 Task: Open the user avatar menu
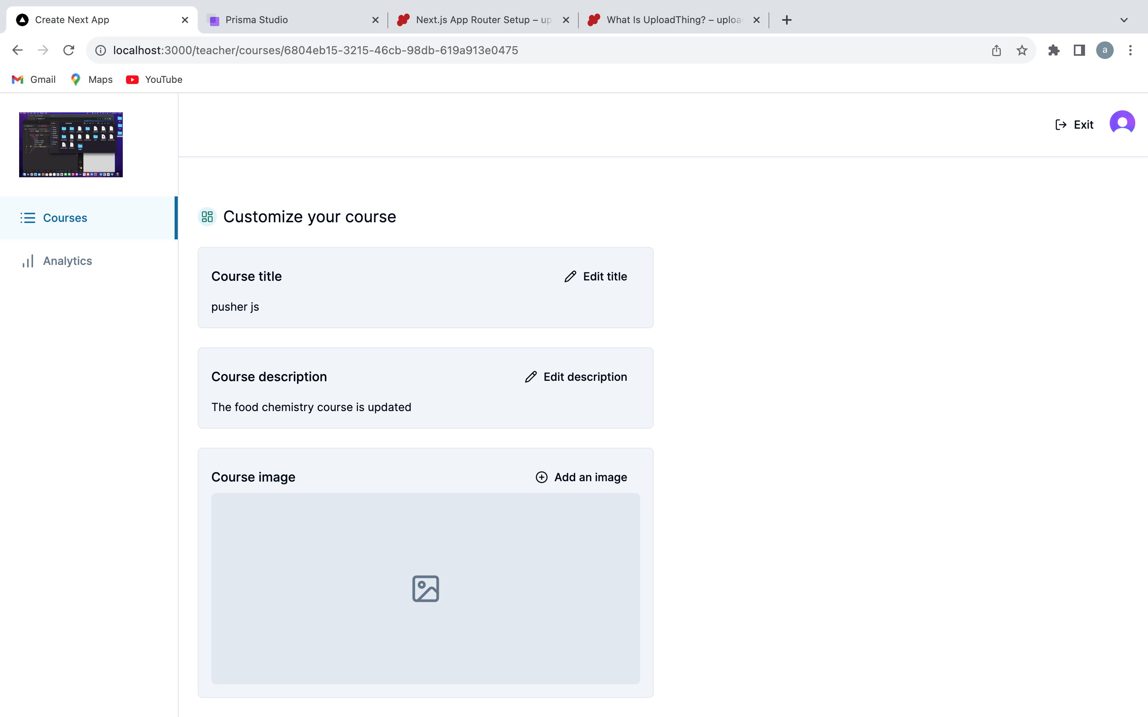[1122, 124]
